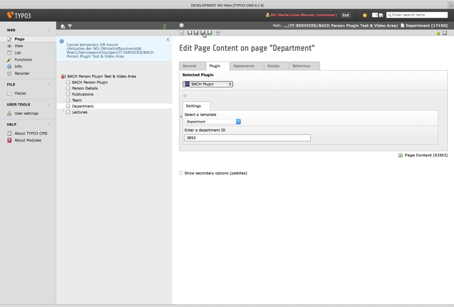
Task: Switch to the Plugin tab
Action: 217,66
